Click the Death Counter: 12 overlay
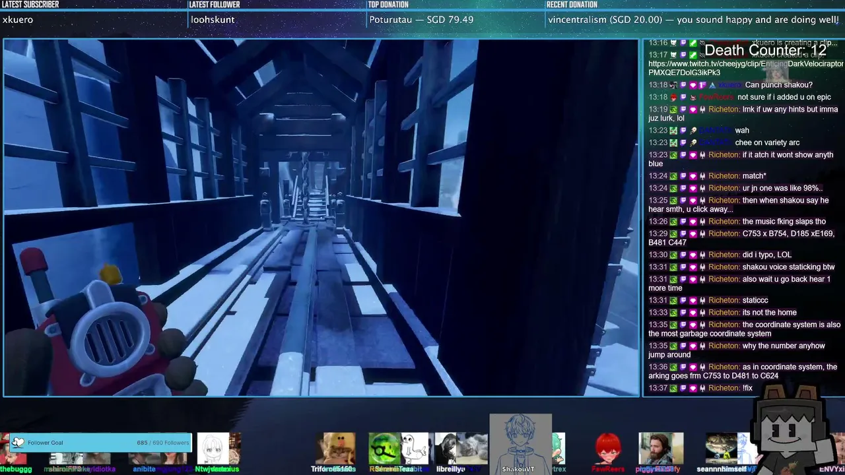Viewport: 845px width, 475px height. [765, 51]
